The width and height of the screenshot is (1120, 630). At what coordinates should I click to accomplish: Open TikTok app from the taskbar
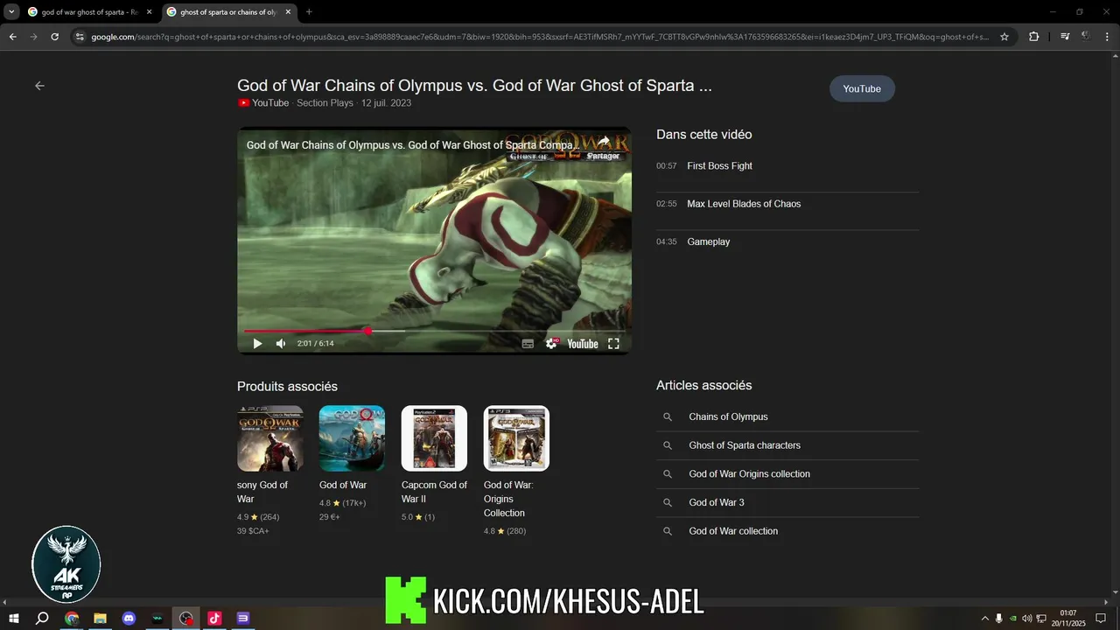[214, 619]
